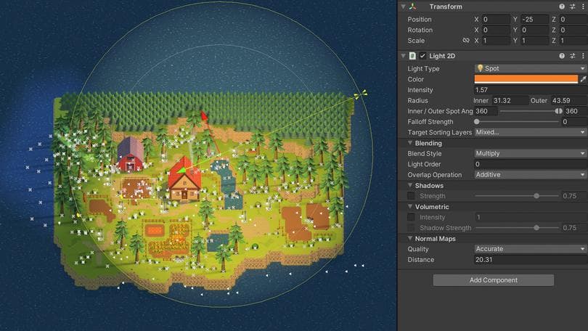Open Light 2D preset selector icon

pos(572,56)
